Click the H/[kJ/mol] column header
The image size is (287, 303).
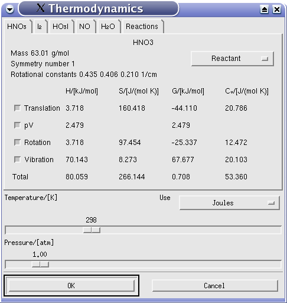tap(81, 91)
